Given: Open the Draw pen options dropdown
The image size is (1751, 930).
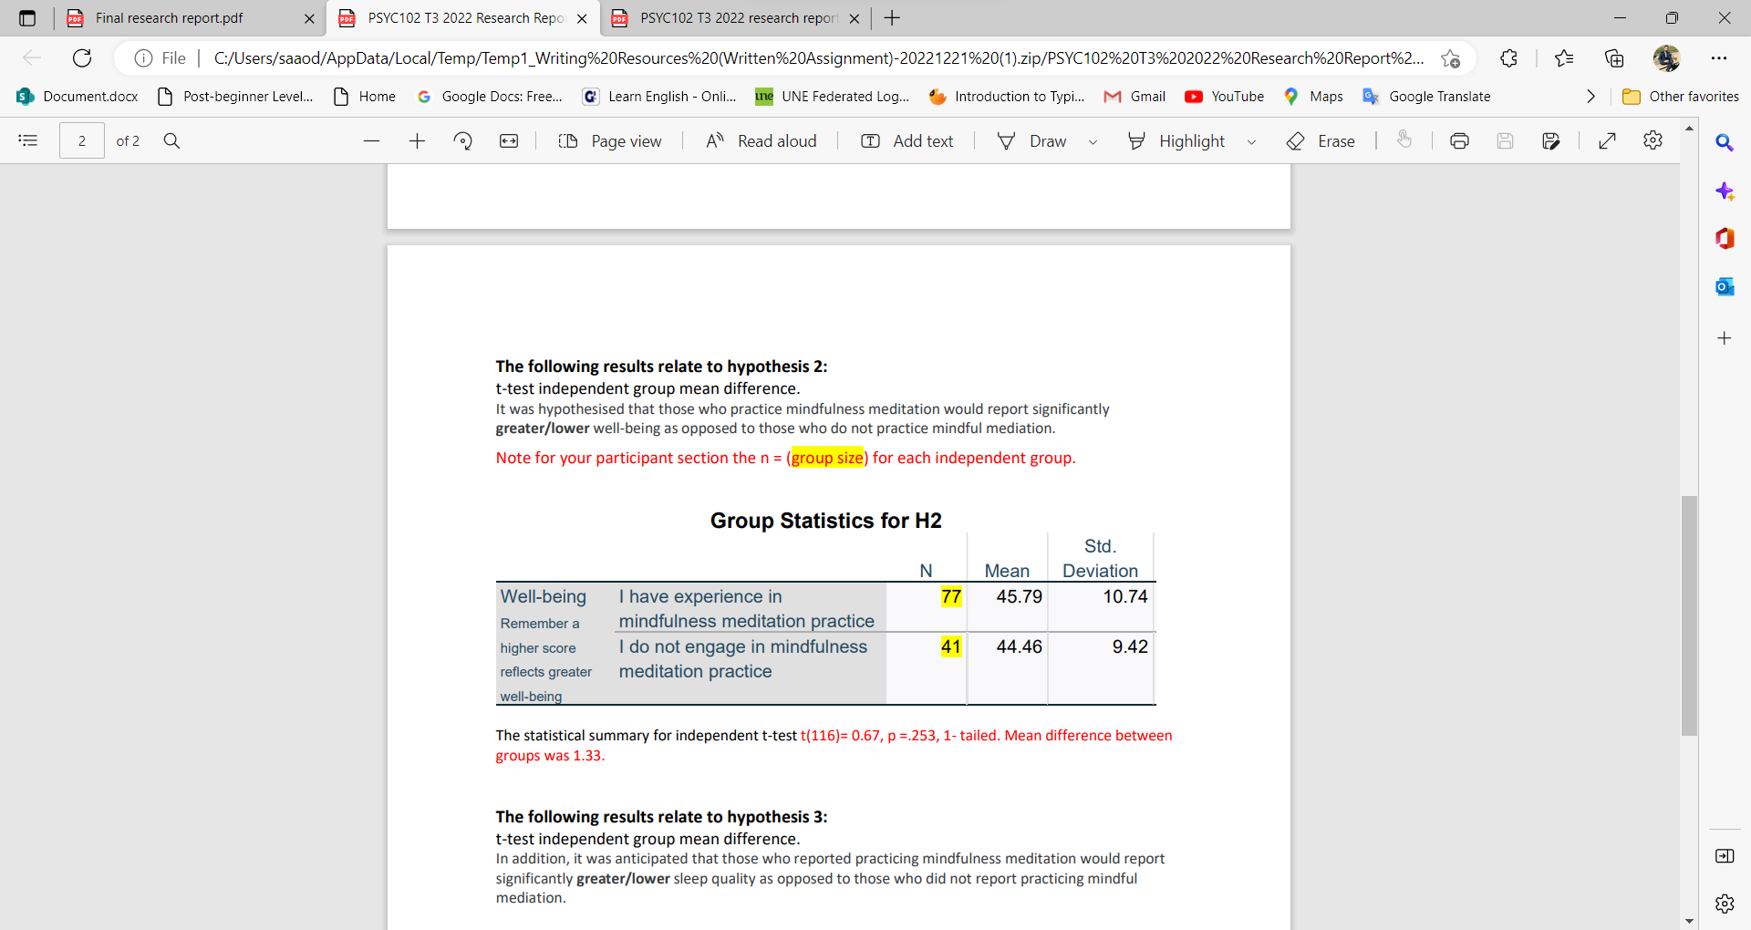Looking at the screenshot, I should (1093, 140).
